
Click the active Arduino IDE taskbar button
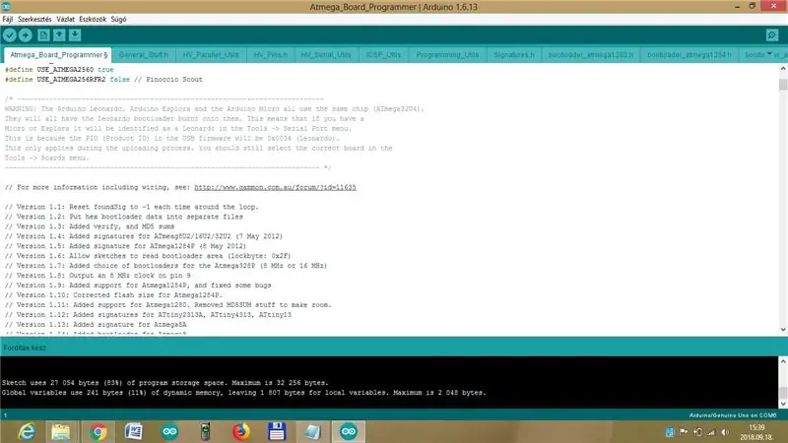[349, 431]
